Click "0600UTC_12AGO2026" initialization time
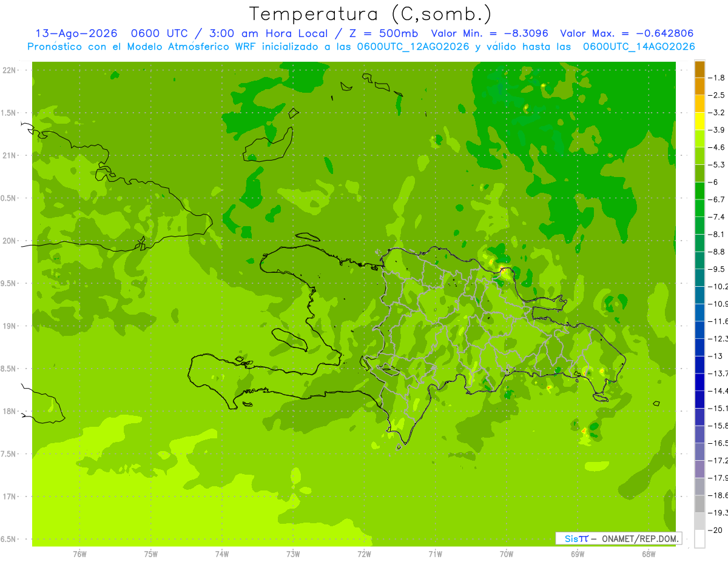 coord(414,47)
